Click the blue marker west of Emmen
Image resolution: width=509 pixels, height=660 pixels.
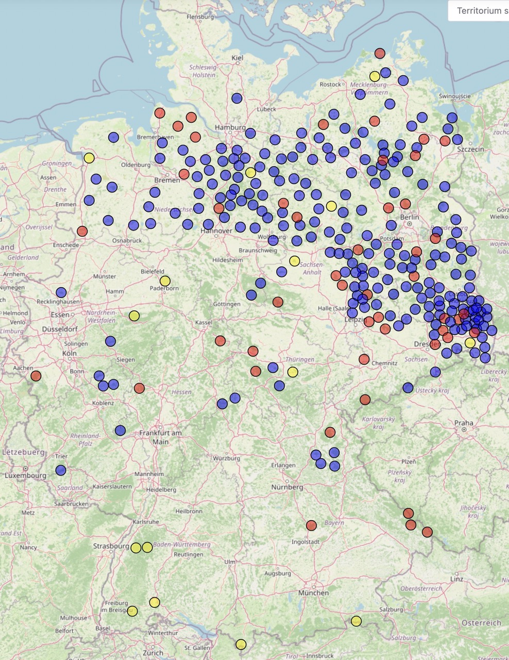coord(89,200)
